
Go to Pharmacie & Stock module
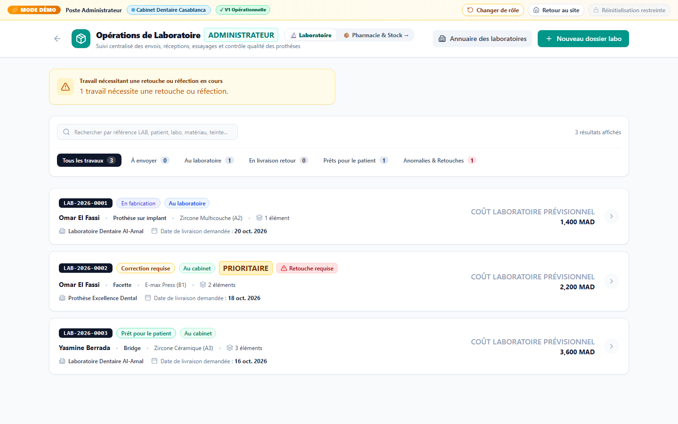pos(376,35)
